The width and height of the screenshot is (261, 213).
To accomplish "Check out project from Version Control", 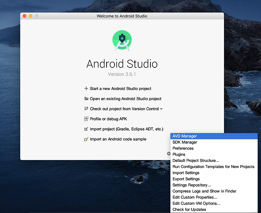I will (124, 109).
